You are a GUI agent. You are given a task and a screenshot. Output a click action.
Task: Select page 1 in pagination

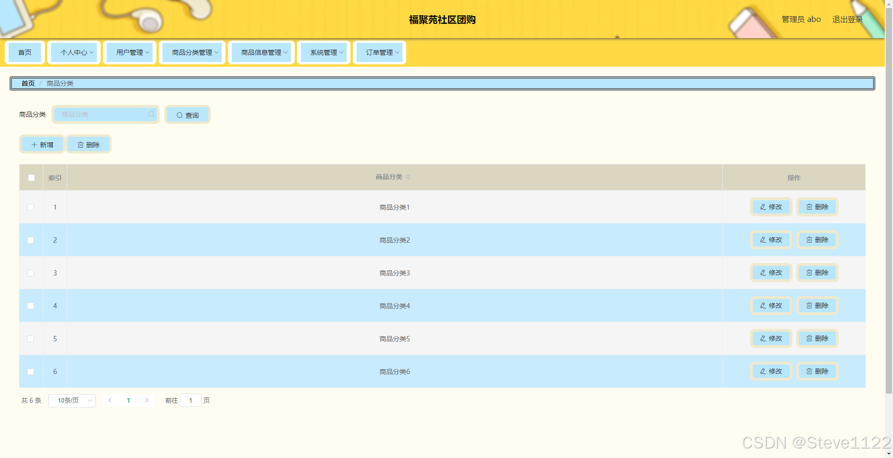(x=128, y=400)
